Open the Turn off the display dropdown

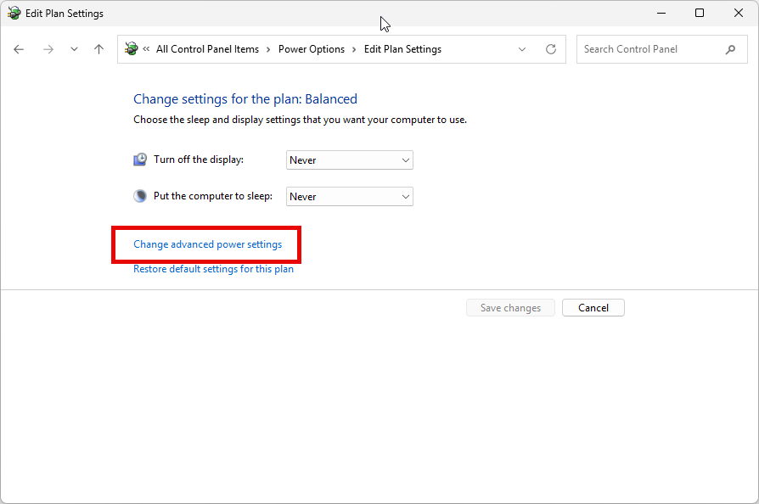[x=349, y=160]
